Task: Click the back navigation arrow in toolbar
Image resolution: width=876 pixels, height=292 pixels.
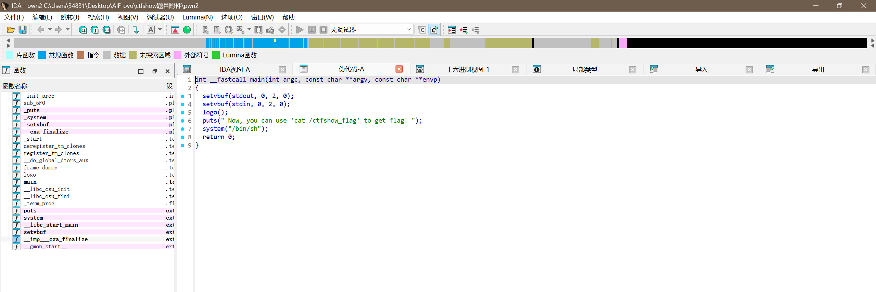Action: (x=41, y=30)
